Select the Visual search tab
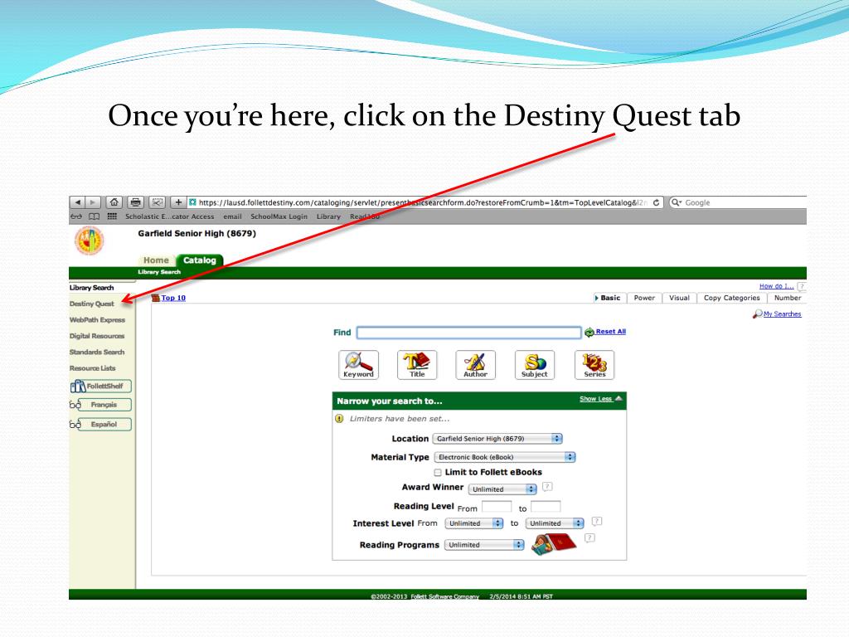The width and height of the screenshot is (849, 637). [679, 298]
